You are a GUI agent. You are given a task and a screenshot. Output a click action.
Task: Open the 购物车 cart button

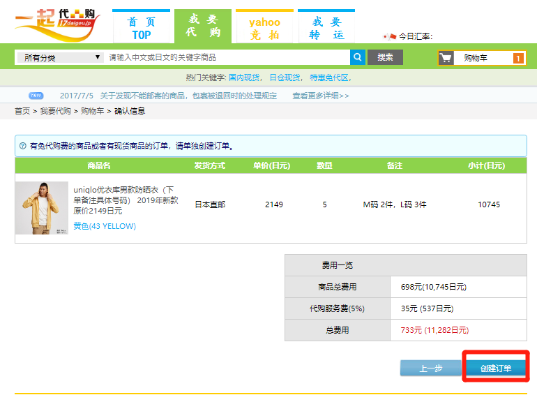[482, 58]
